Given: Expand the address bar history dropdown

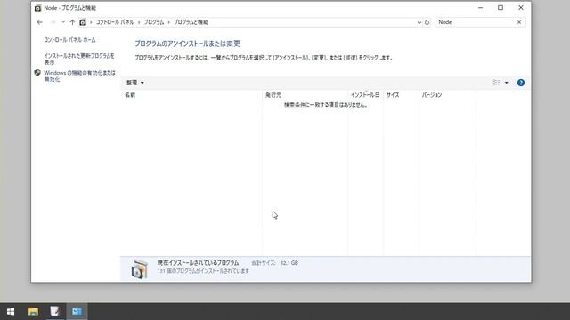Looking at the screenshot, I should pos(419,22).
